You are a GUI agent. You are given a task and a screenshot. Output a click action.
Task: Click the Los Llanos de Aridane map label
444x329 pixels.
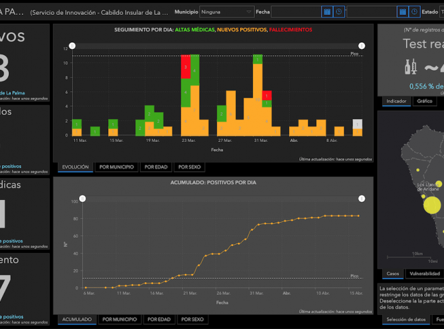(x=428, y=187)
